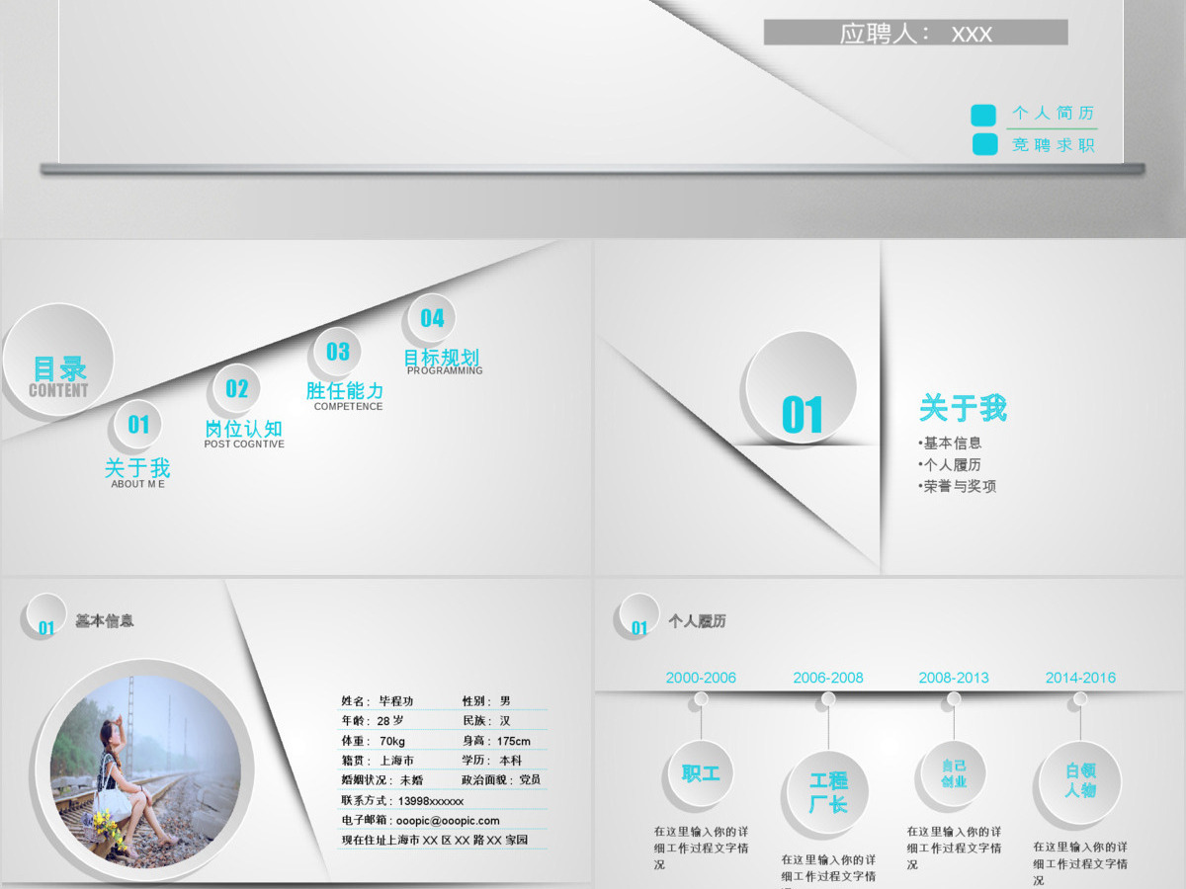Select the 体重: 70kg field
The image size is (1186, 889).
click(x=374, y=741)
